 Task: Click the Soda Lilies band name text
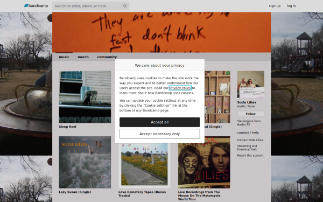click(247, 102)
